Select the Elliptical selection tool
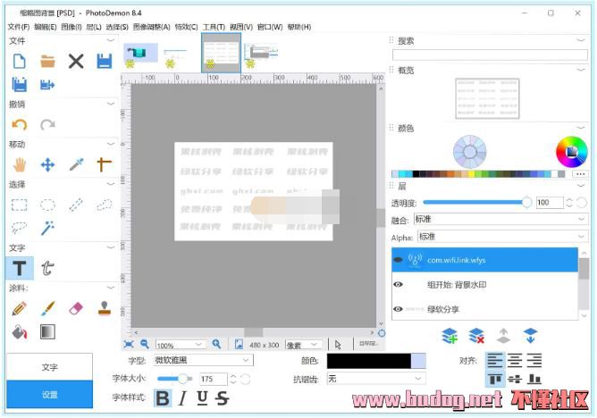 (x=47, y=205)
